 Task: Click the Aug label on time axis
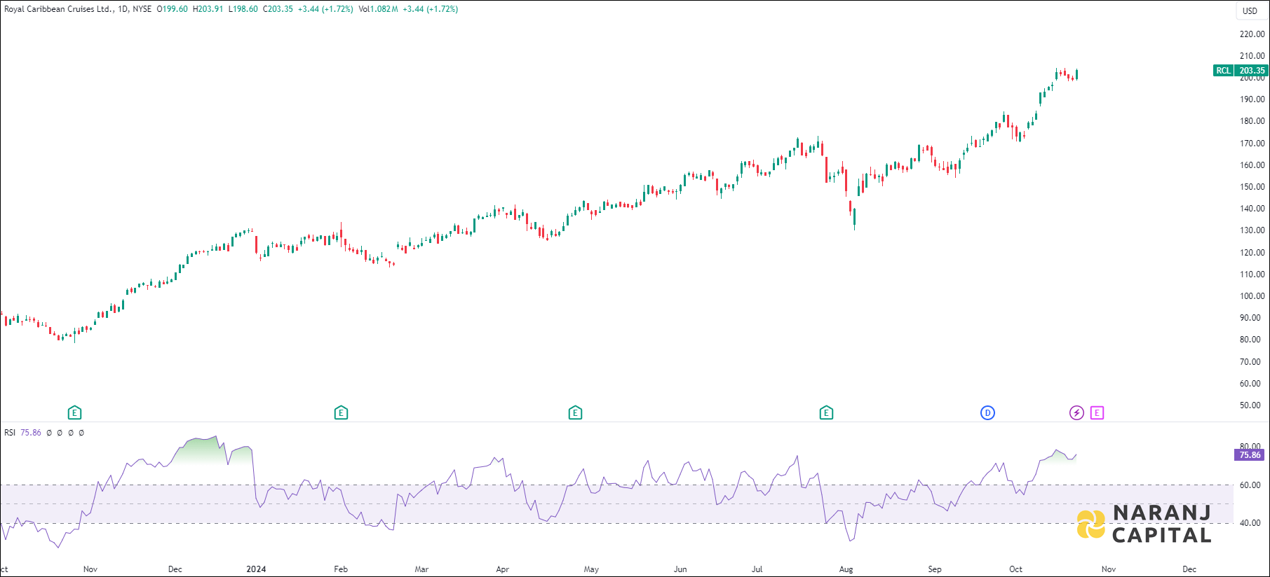coord(846,569)
